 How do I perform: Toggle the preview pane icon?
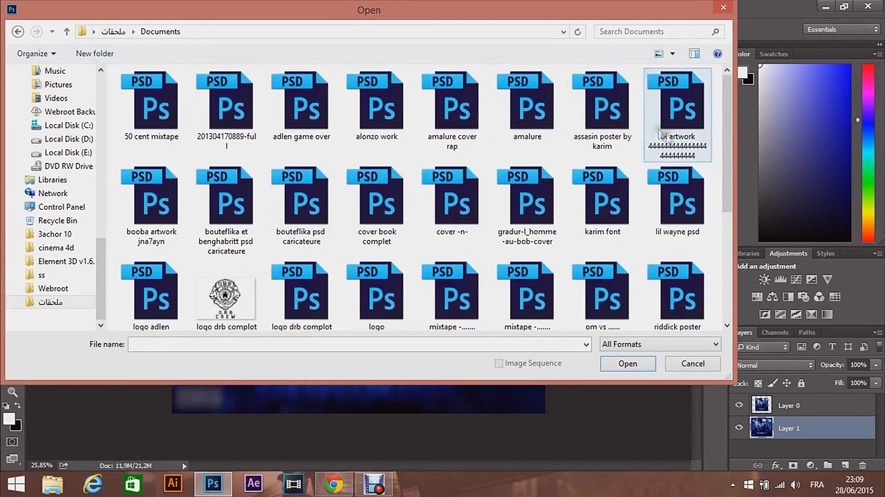click(694, 54)
